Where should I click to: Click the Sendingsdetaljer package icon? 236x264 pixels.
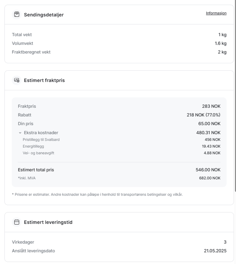click(x=17, y=14)
